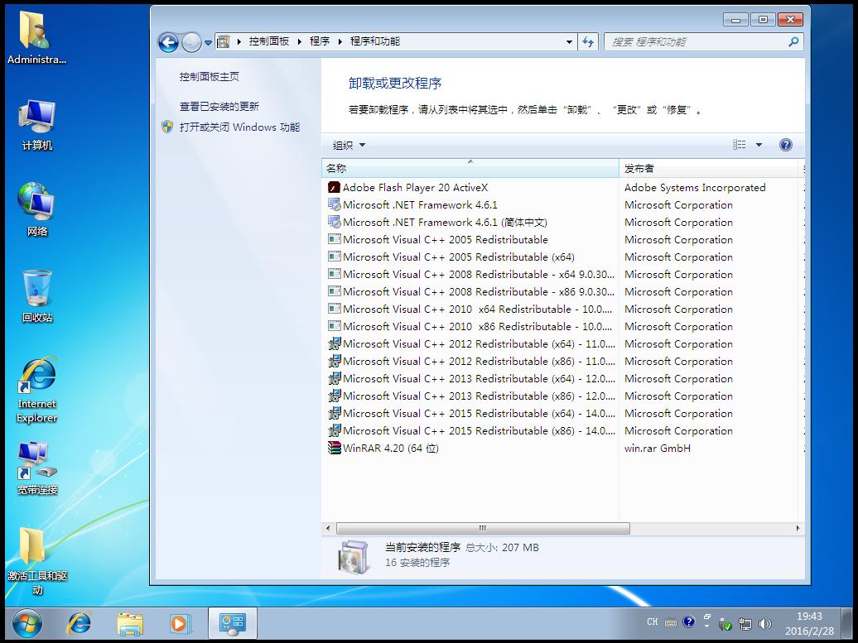This screenshot has width=858, height=643.
Task: Click the volume speaker tray icon
Action: pyautogui.click(x=765, y=623)
